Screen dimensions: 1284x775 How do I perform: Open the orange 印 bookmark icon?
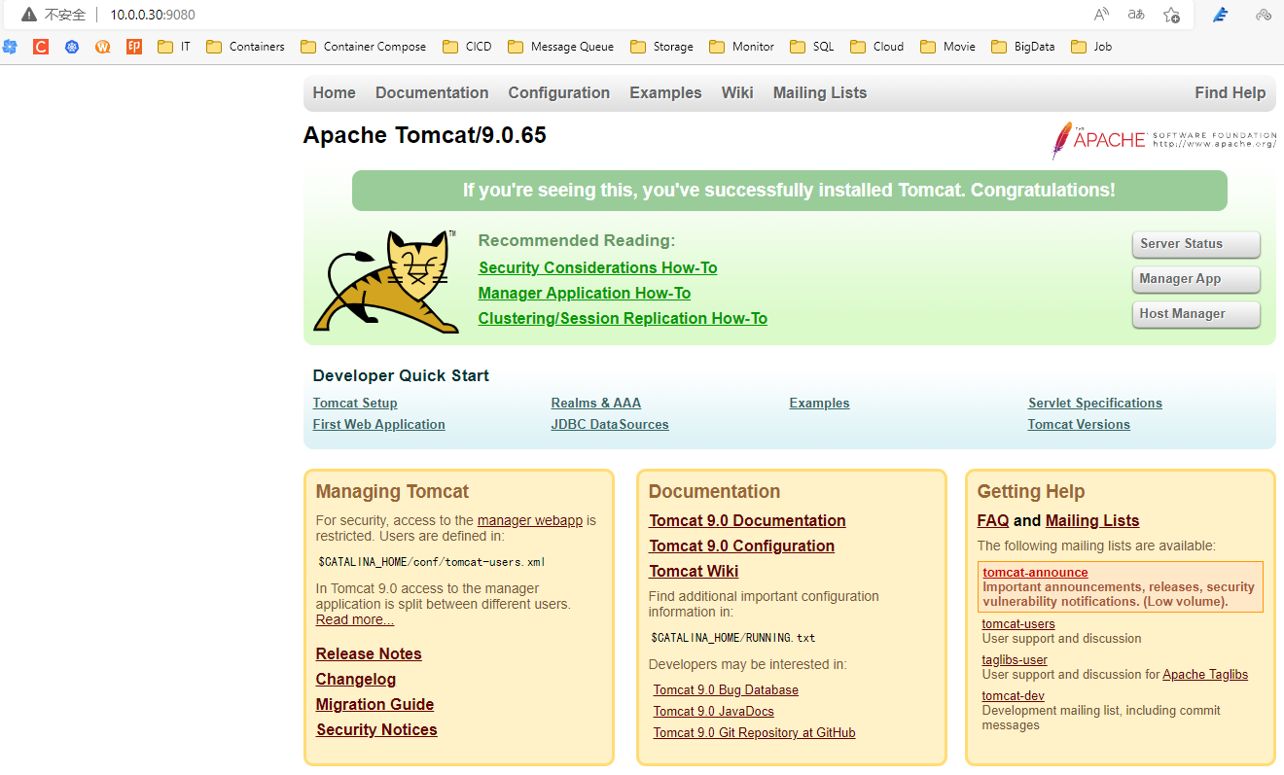[134, 46]
